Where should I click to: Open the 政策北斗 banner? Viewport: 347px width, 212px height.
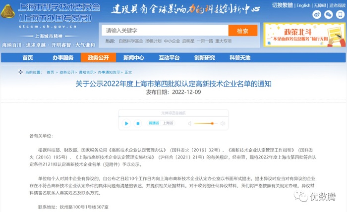[304, 35]
